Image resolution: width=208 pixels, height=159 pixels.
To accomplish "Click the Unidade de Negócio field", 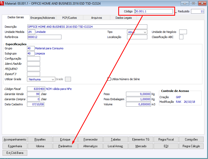I will coord(183,32).
